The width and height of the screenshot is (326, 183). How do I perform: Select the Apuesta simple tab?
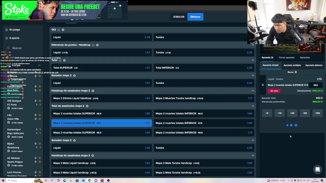pos(270,65)
